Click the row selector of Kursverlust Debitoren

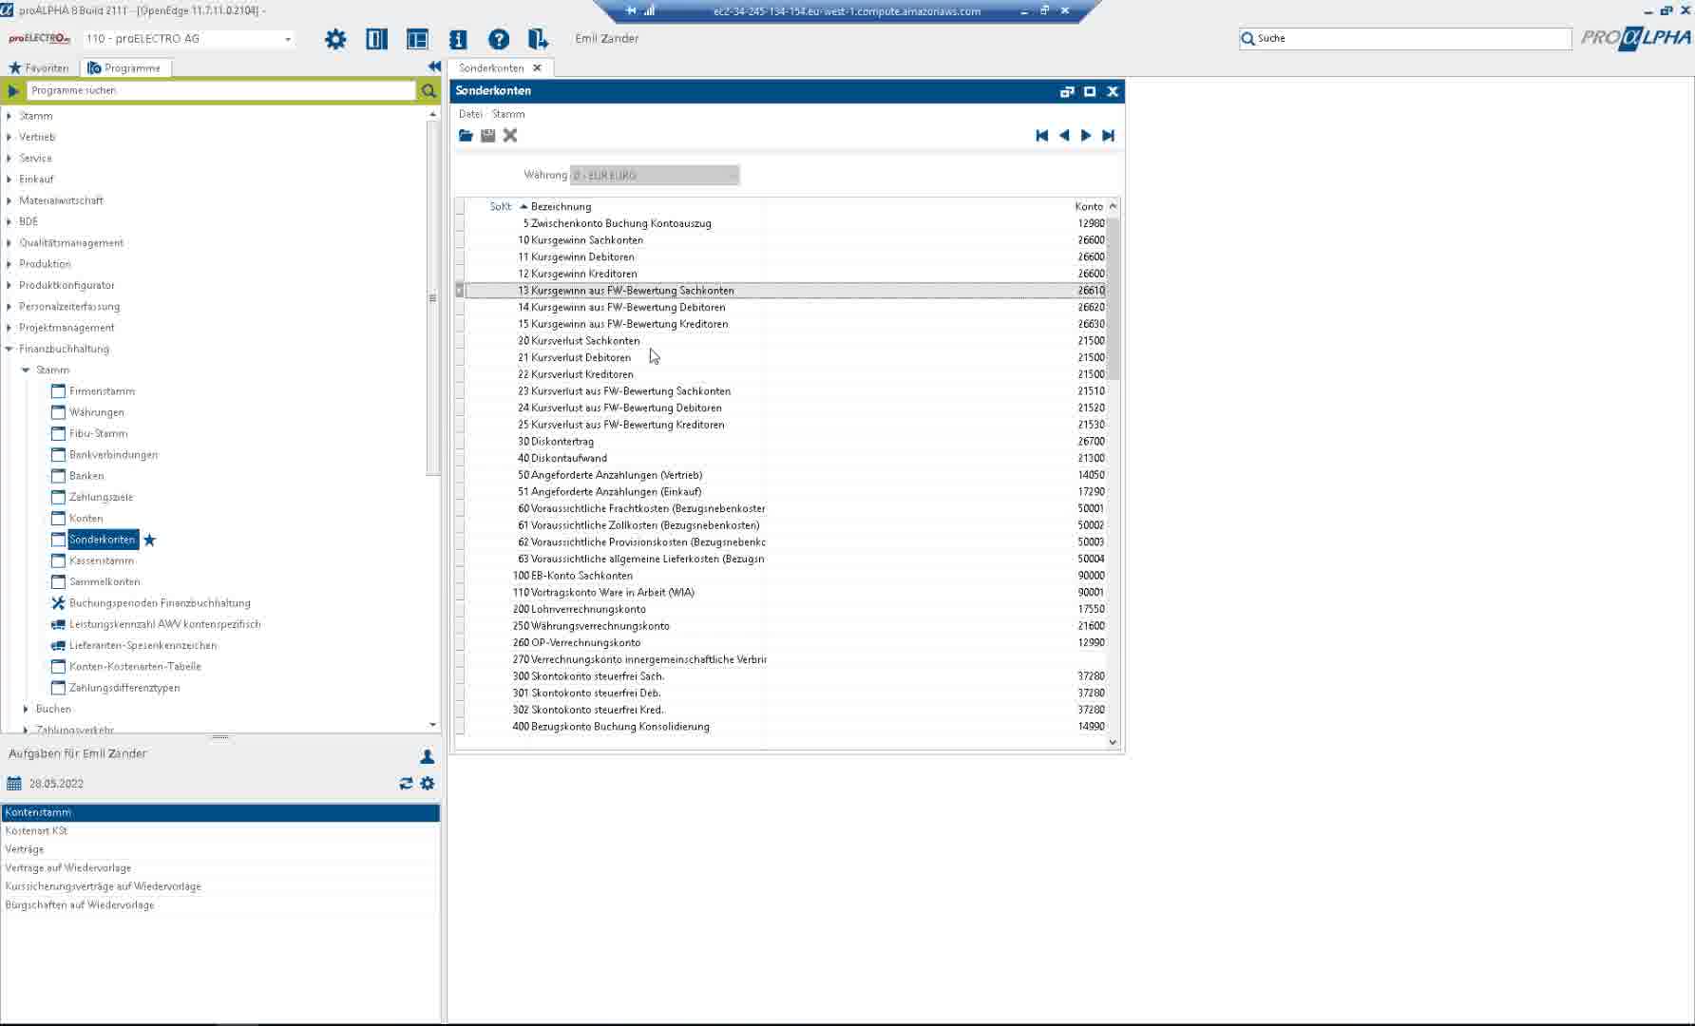(460, 358)
